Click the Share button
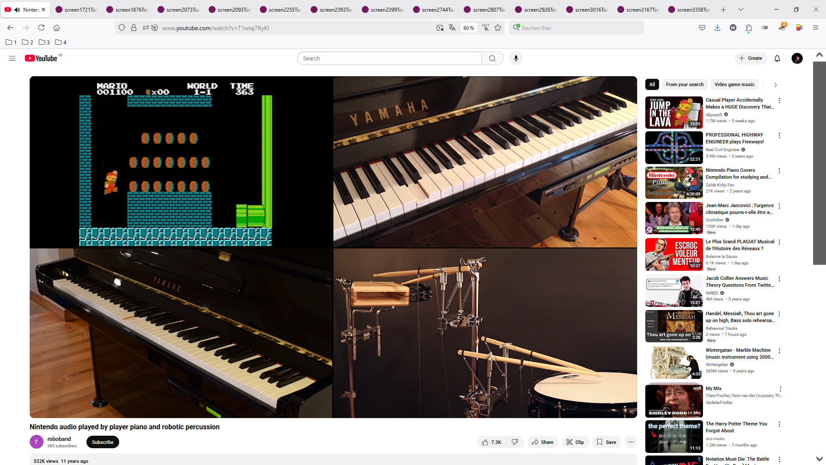 [x=542, y=442]
